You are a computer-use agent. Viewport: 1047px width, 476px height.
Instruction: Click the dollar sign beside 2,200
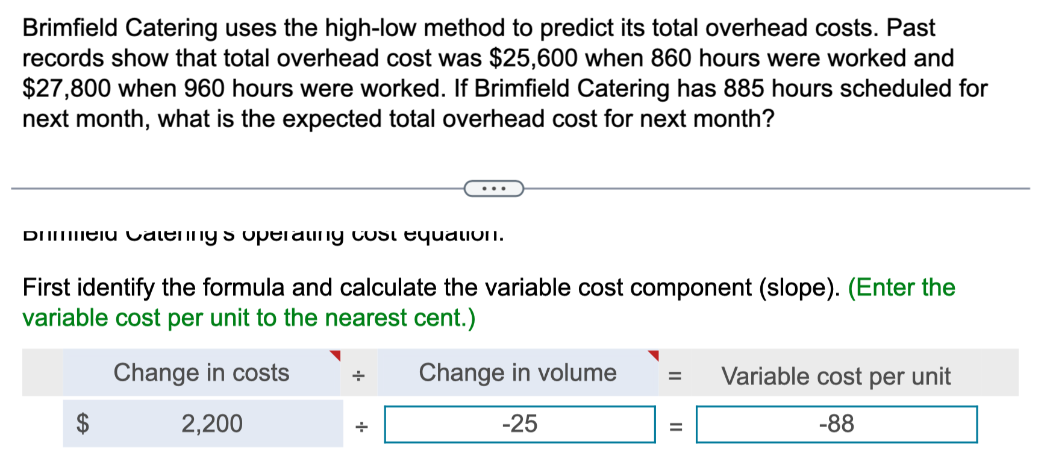coord(83,423)
